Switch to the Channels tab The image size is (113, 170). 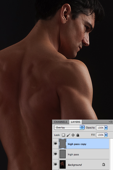(x=61, y=122)
